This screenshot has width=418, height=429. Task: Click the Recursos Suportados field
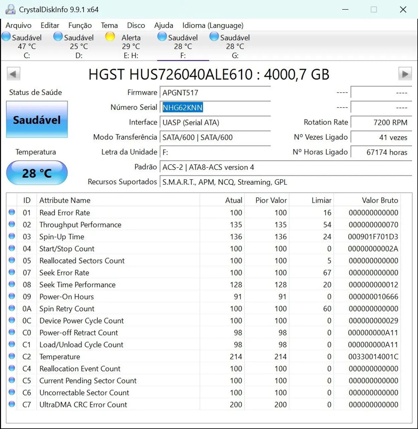(286, 182)
